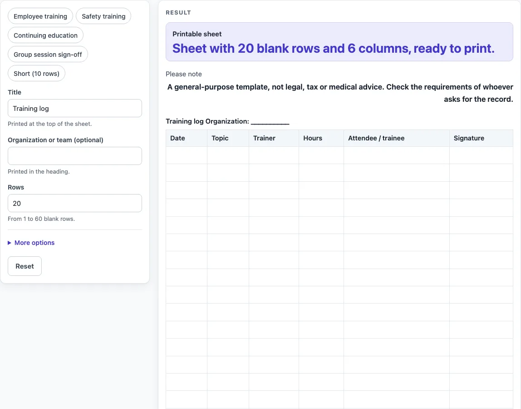Click the Signature column header
The height and width of the screenshot is (409, 521).
coord(481,138)
